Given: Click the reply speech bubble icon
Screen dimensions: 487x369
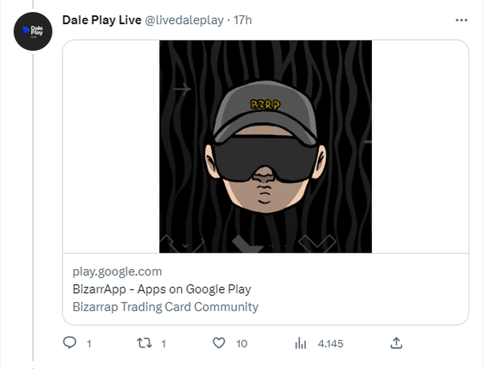Looking at the screenshot, I should coord(70,343).
